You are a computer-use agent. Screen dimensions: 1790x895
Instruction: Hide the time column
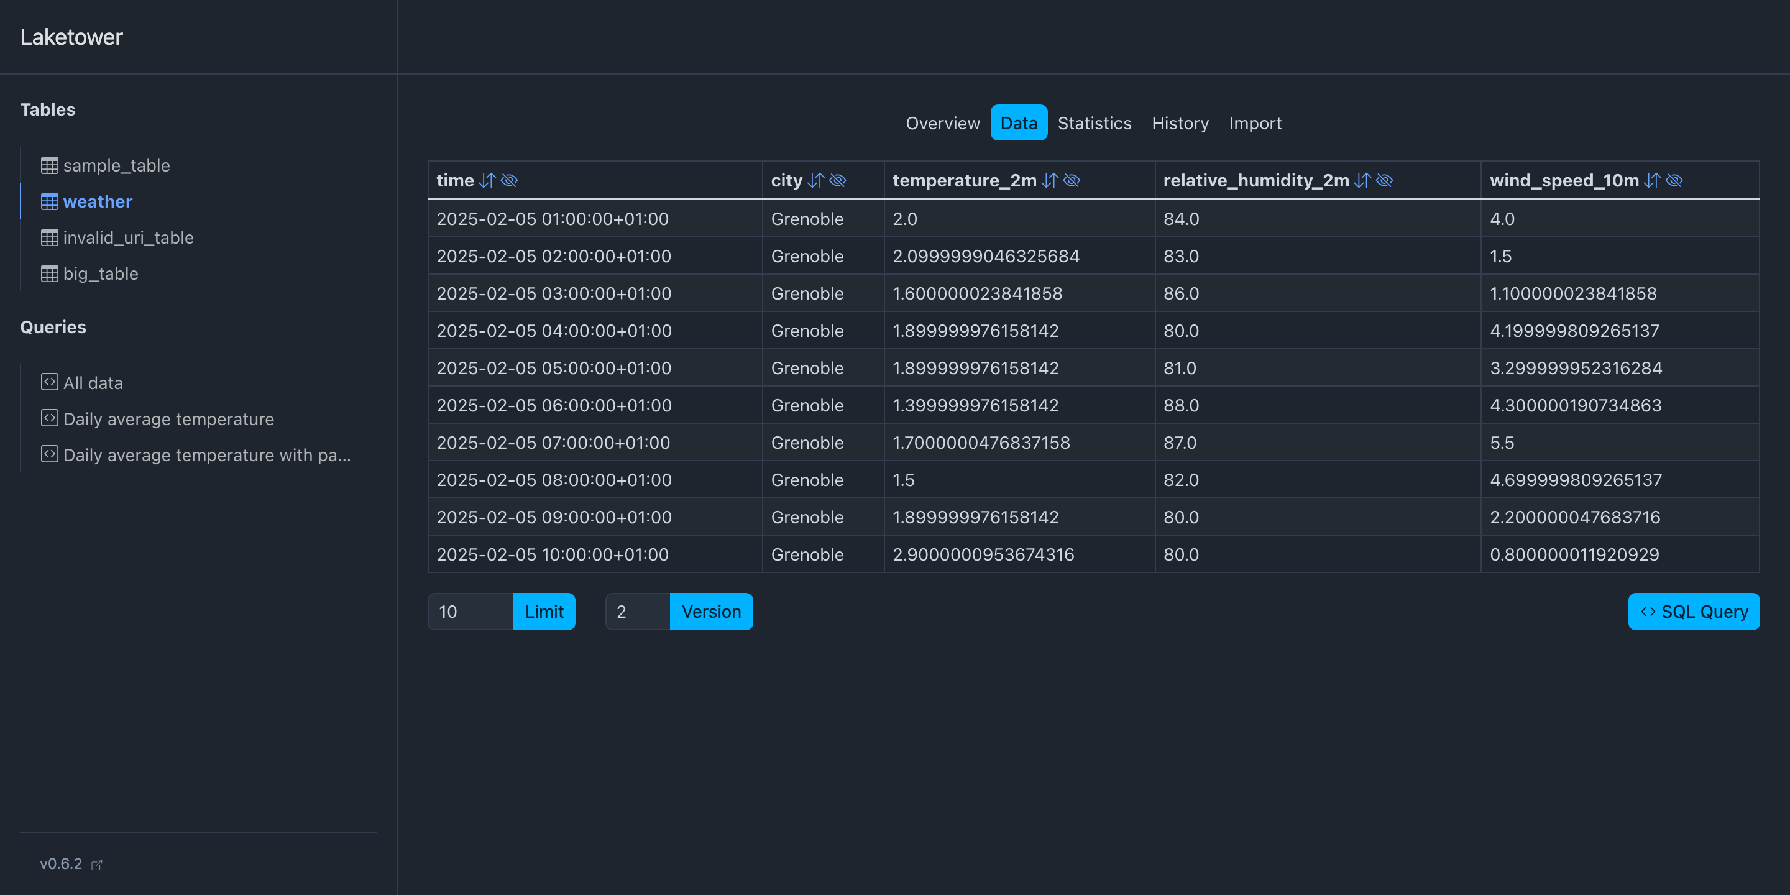tap(510, 181)
